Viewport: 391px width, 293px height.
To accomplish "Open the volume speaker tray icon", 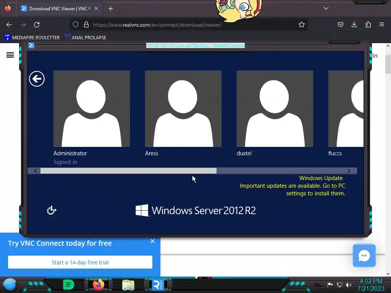I will pyautogui.click(x=349, y=285).
